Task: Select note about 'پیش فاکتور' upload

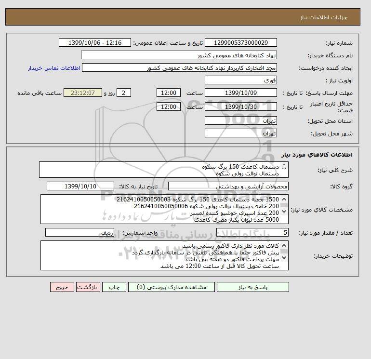Action: (206, 253)
